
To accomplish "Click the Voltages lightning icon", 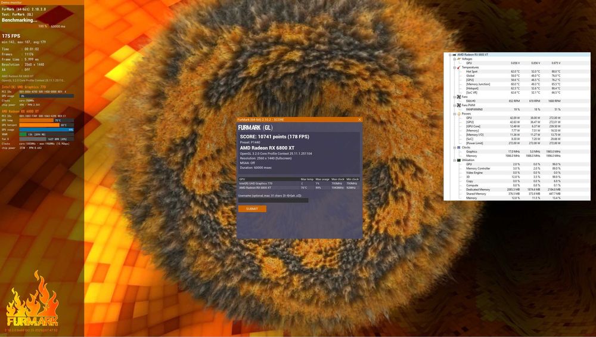I will pos(459,59).
